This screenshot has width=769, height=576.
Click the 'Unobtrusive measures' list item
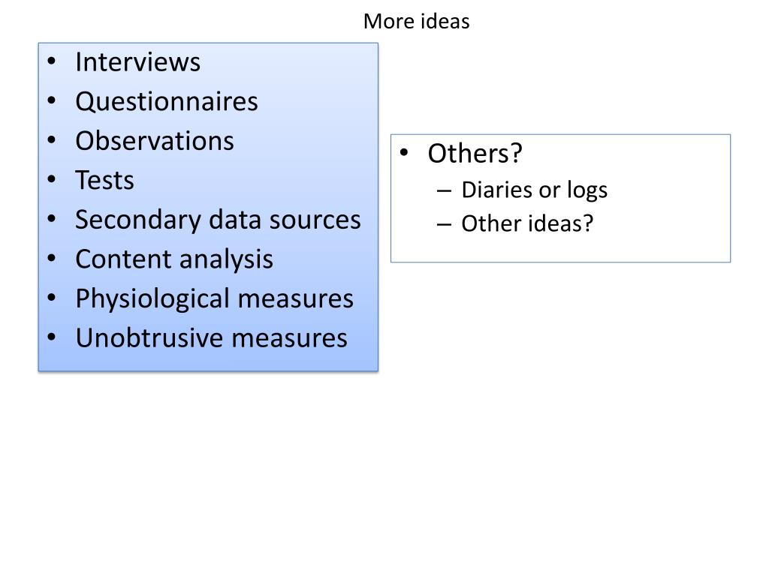[x=211, y=338]
